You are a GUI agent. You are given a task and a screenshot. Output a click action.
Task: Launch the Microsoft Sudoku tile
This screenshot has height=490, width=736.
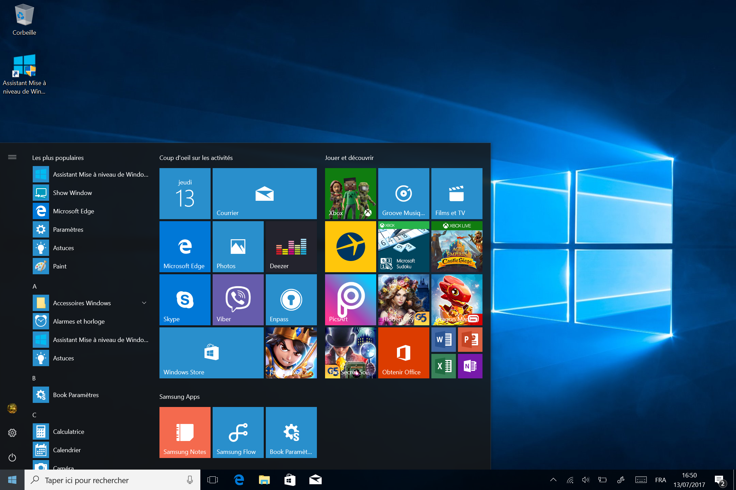pos(403,246)
